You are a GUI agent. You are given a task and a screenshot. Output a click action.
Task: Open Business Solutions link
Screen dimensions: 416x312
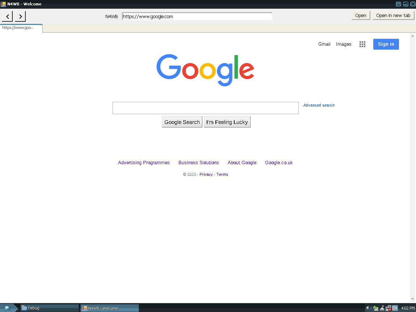tap(199, 162)
